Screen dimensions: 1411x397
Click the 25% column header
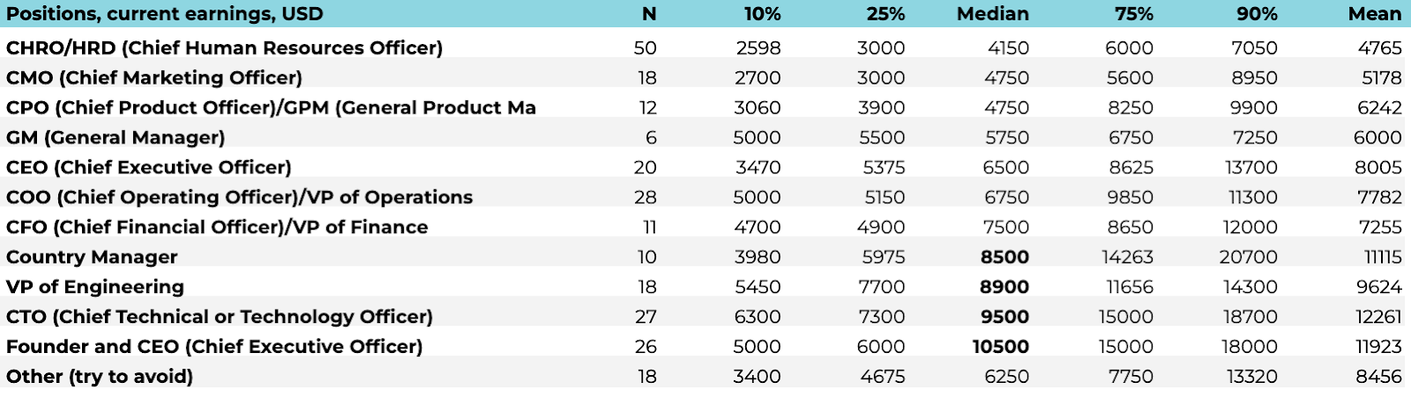(885, 14)
